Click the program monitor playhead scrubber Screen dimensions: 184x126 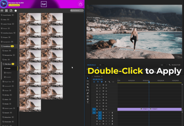point(97,68)
